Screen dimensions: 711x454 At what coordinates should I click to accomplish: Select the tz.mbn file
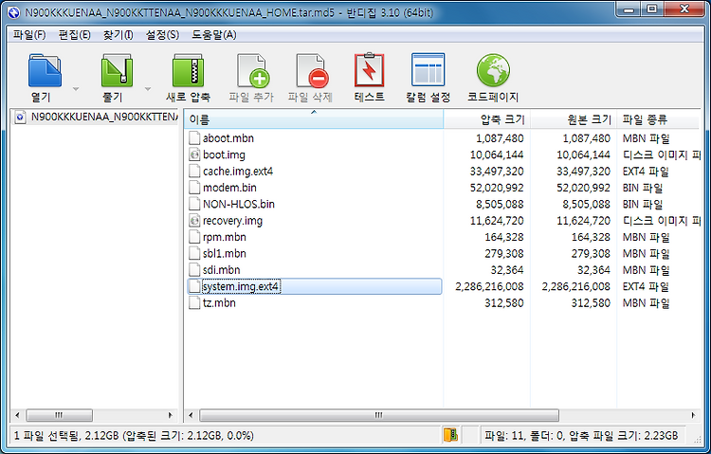pyautogui.click(x=219, y=303)
